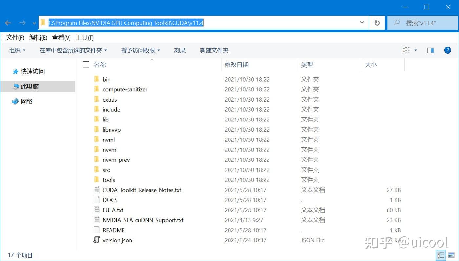Click the refresh button beside address bar
Viewport: 459px width, 261px height.
coord(377,23)
